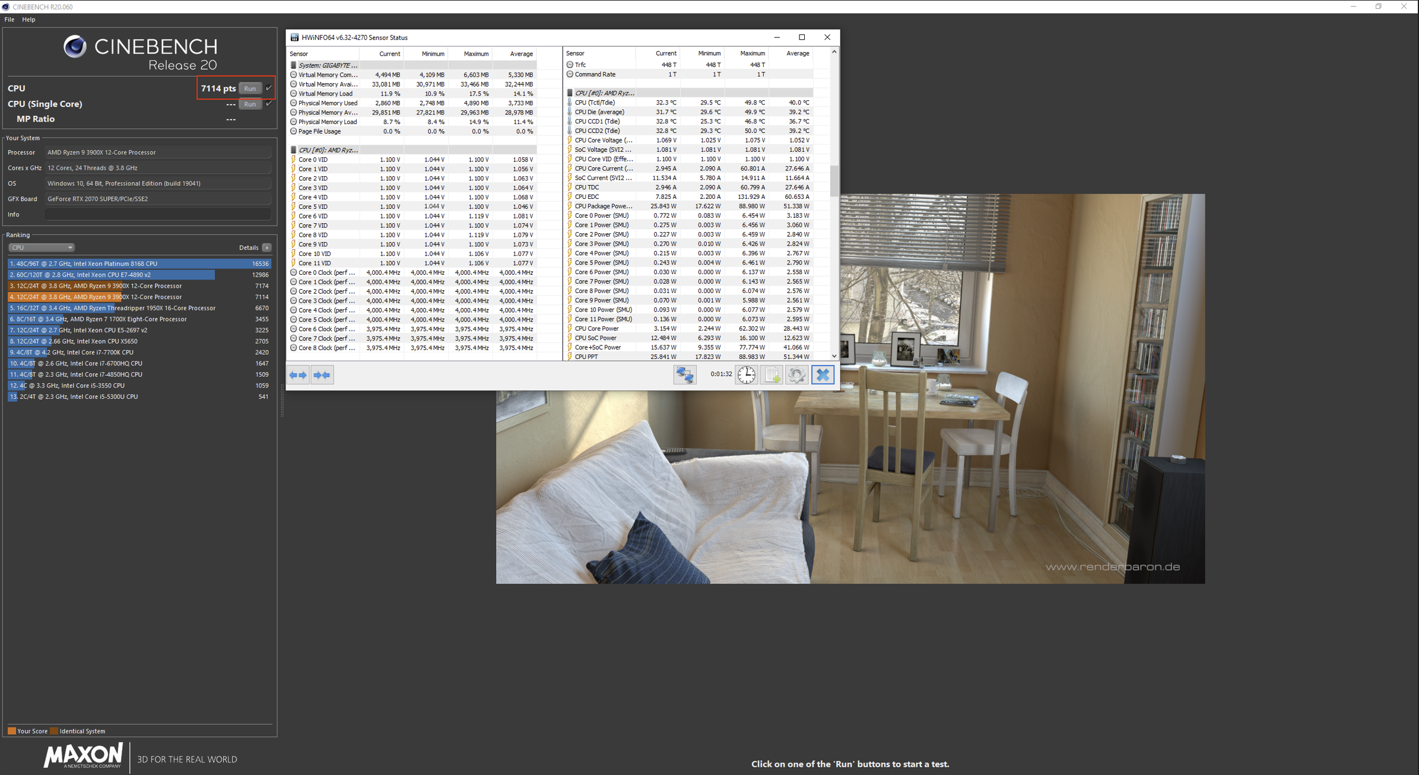Toggle the CPU test checkbox
This screenshot has height=775, width=1419.
(x=269, y=88)
